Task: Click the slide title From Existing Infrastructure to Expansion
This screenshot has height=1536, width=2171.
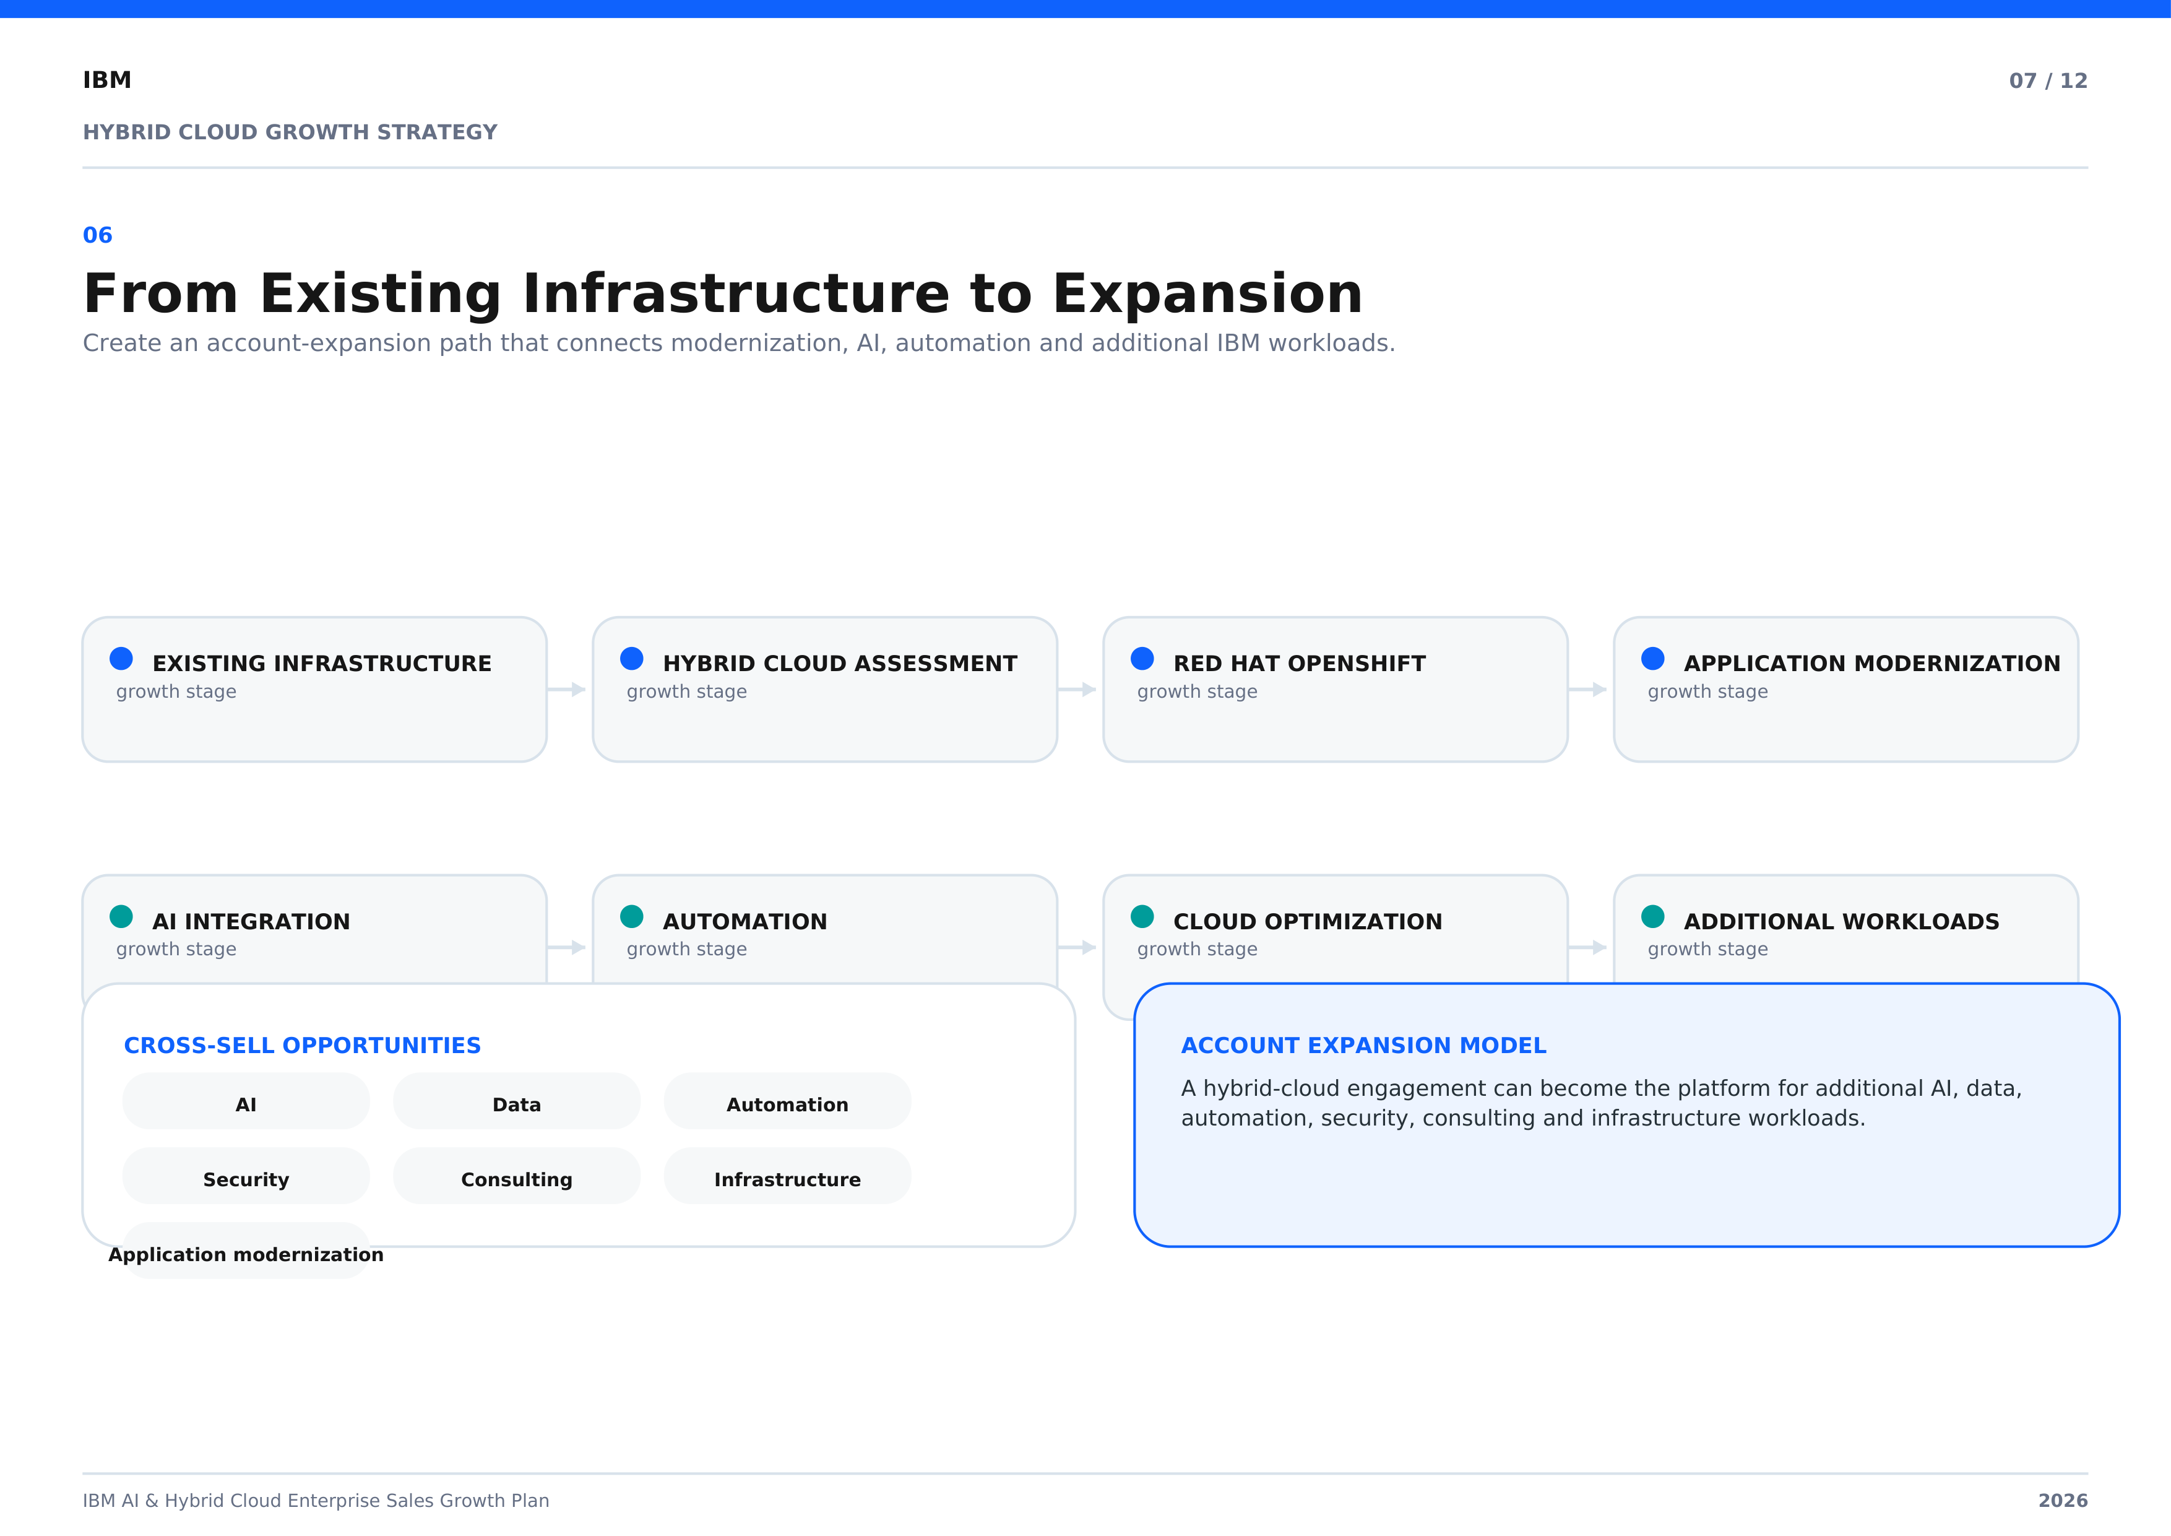Action: point(723,293)
